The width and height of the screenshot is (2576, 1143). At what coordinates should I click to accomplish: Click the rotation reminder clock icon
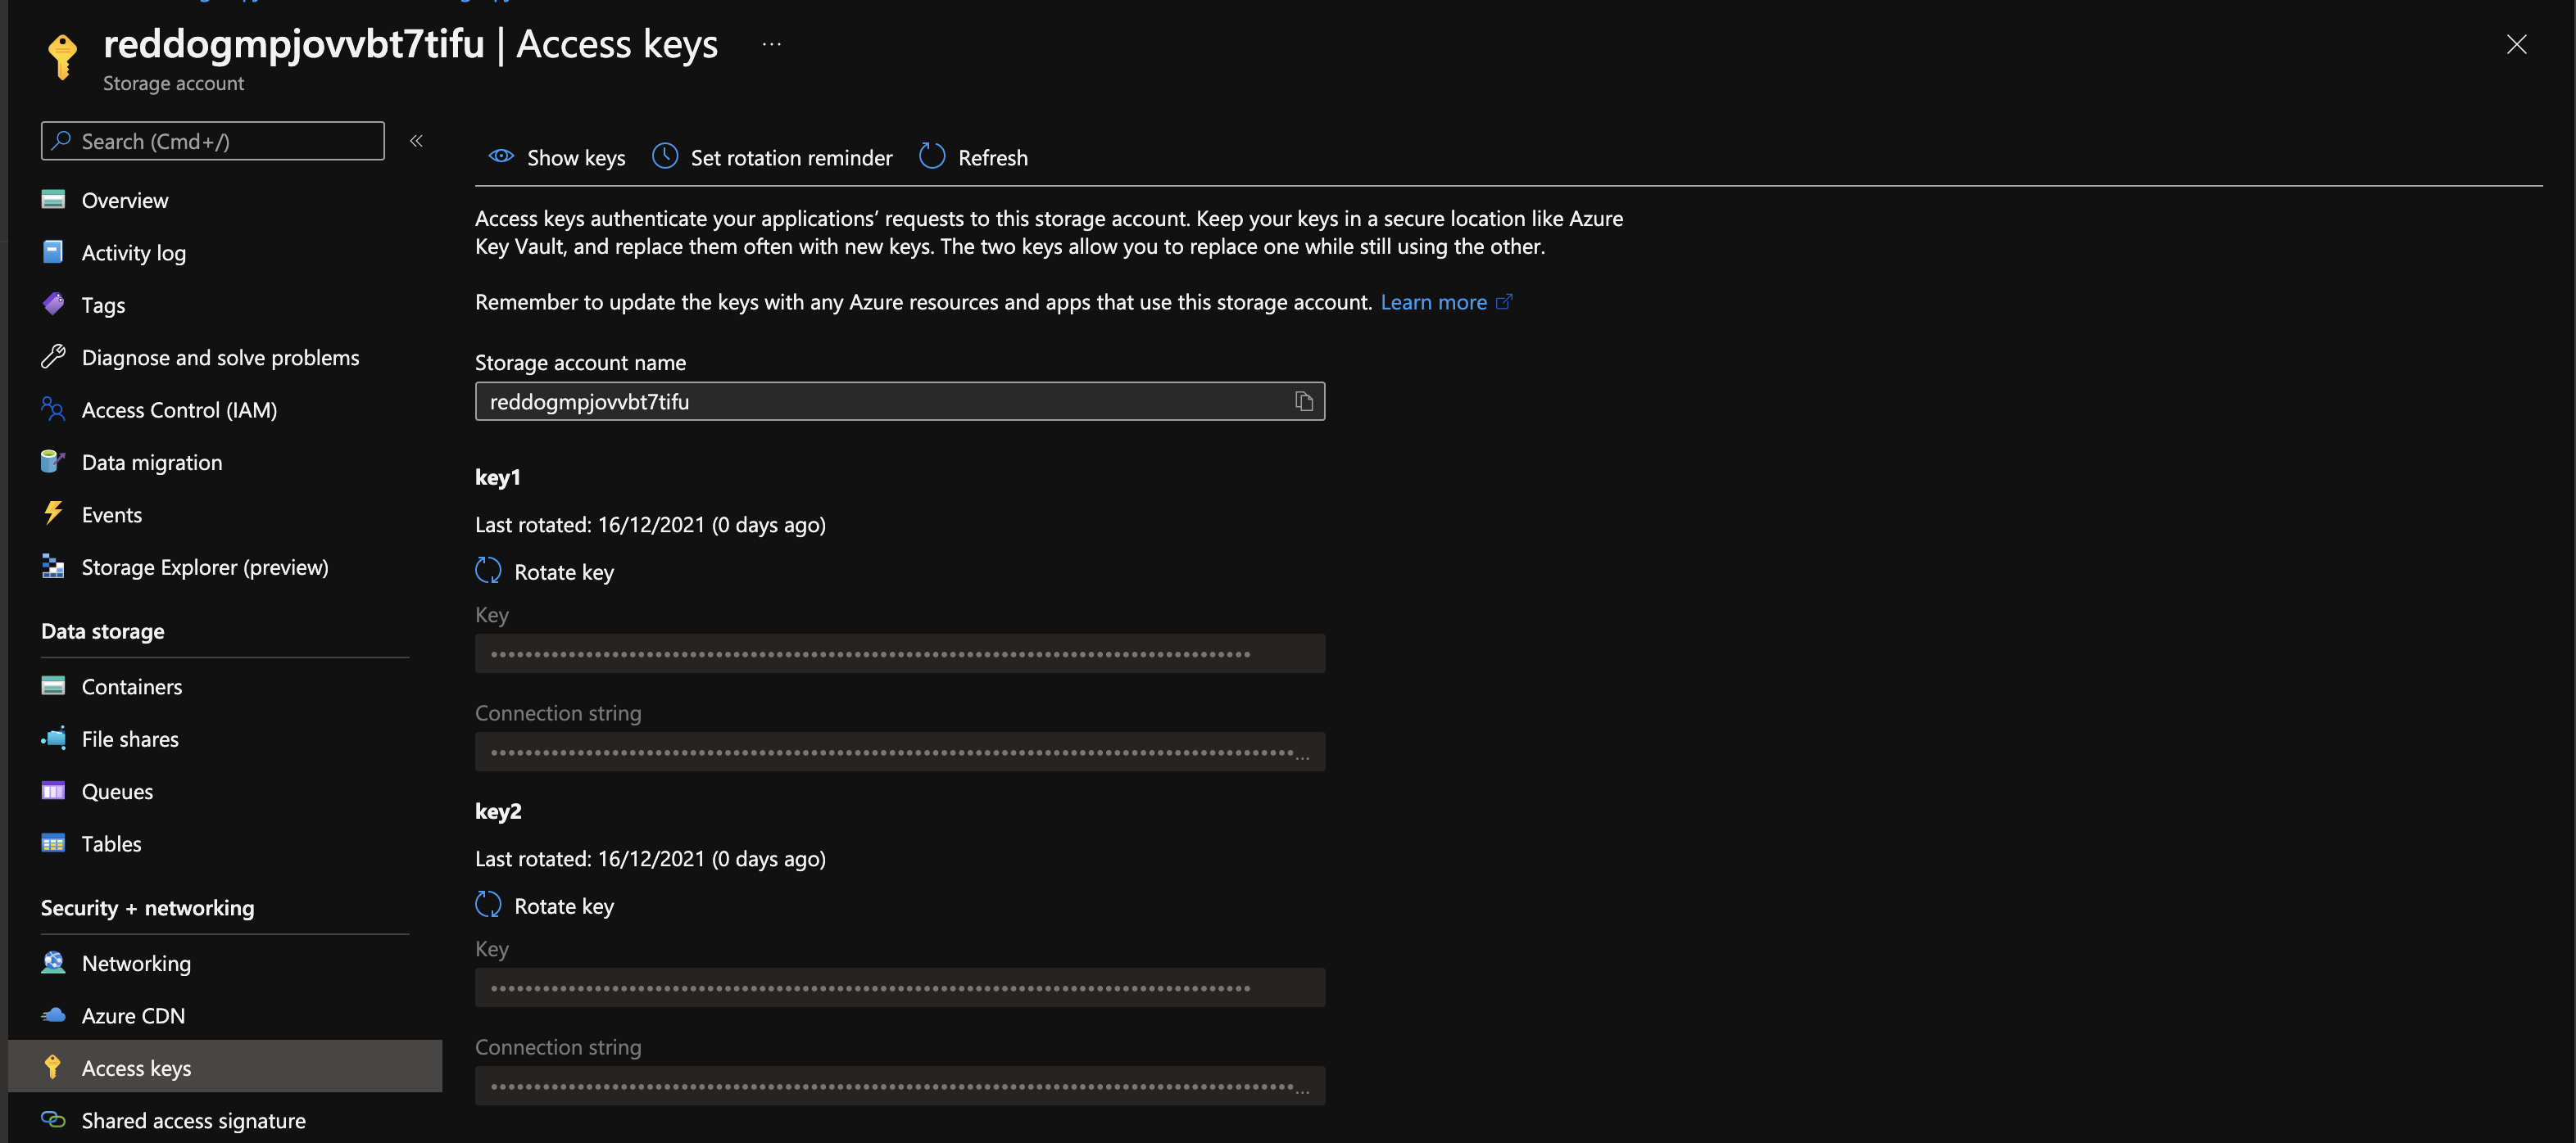665,156
